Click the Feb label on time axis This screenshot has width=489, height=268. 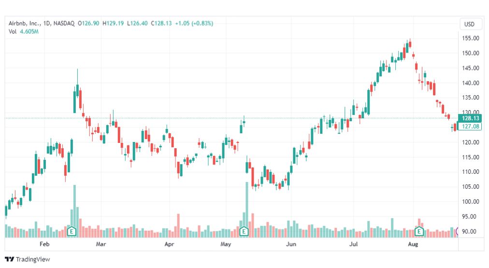44,244
